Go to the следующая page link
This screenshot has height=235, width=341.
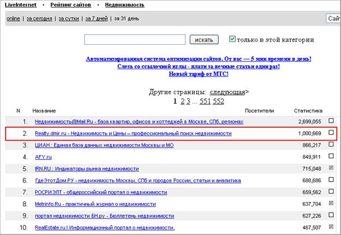tap(227, 92)
